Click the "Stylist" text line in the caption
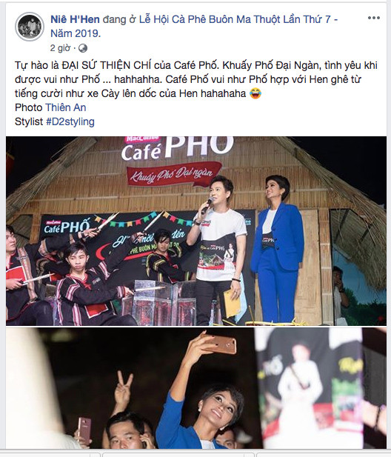 click(29, 121)
